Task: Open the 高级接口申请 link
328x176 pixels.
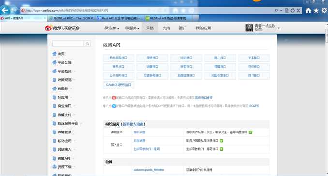Action: tap(204, 98)
